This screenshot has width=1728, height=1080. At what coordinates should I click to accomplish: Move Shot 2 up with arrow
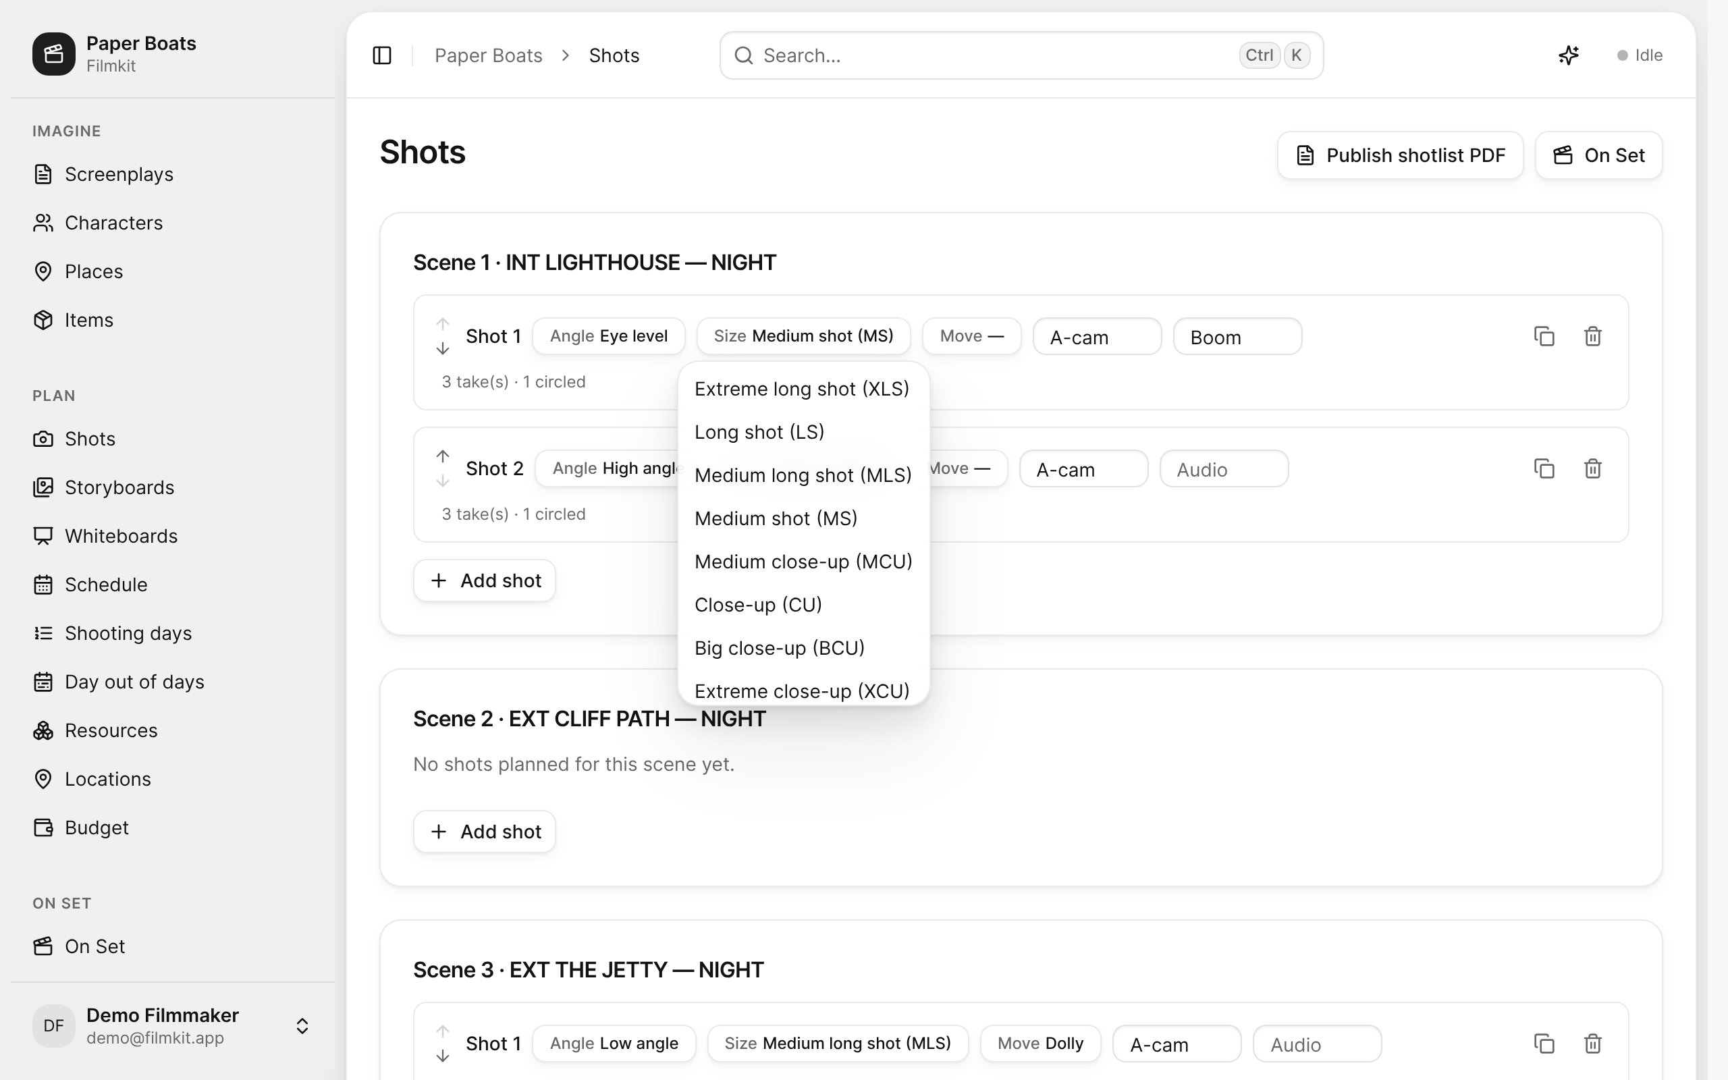click(443, 456)
